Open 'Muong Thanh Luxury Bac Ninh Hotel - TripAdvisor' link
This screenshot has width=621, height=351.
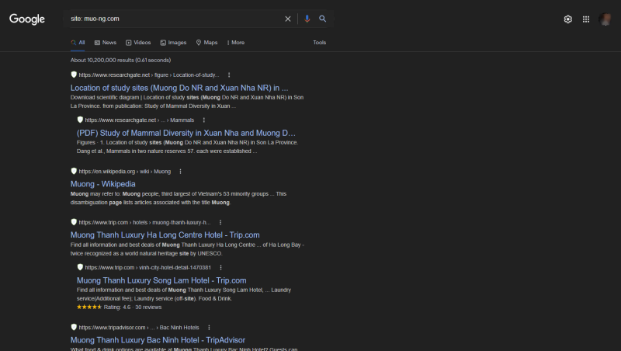(158, 340)
